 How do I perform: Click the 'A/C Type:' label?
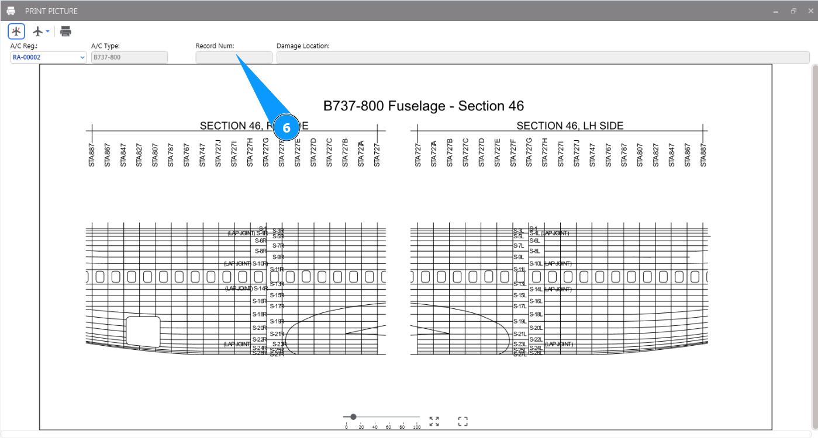coord(105,46)
